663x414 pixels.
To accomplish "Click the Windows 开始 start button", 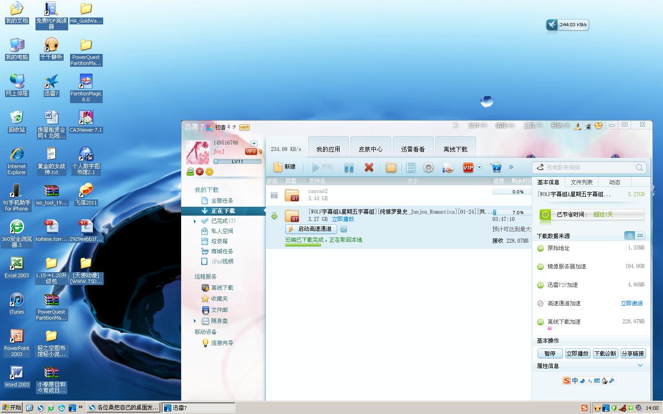I will [x=12, y=408].
